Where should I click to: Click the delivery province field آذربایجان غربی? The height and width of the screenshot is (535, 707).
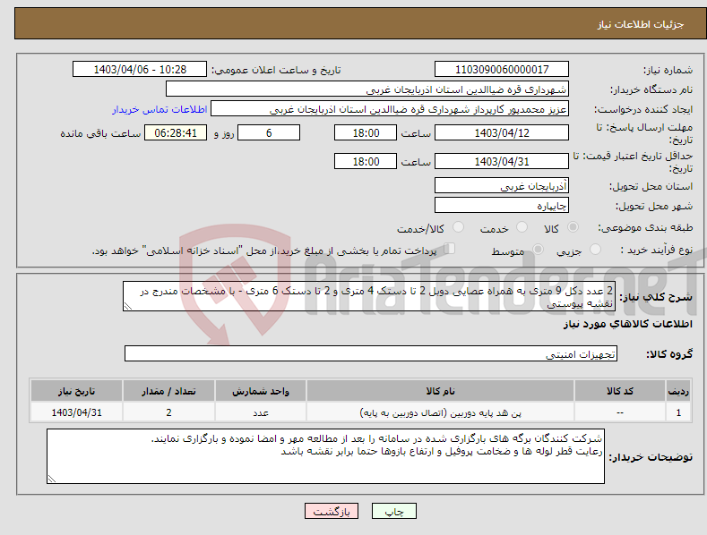[502, 185]
